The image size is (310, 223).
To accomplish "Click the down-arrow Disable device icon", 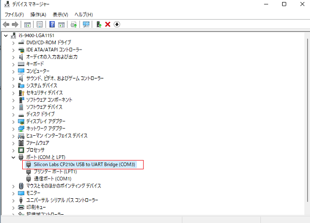I will click(117, 24).
